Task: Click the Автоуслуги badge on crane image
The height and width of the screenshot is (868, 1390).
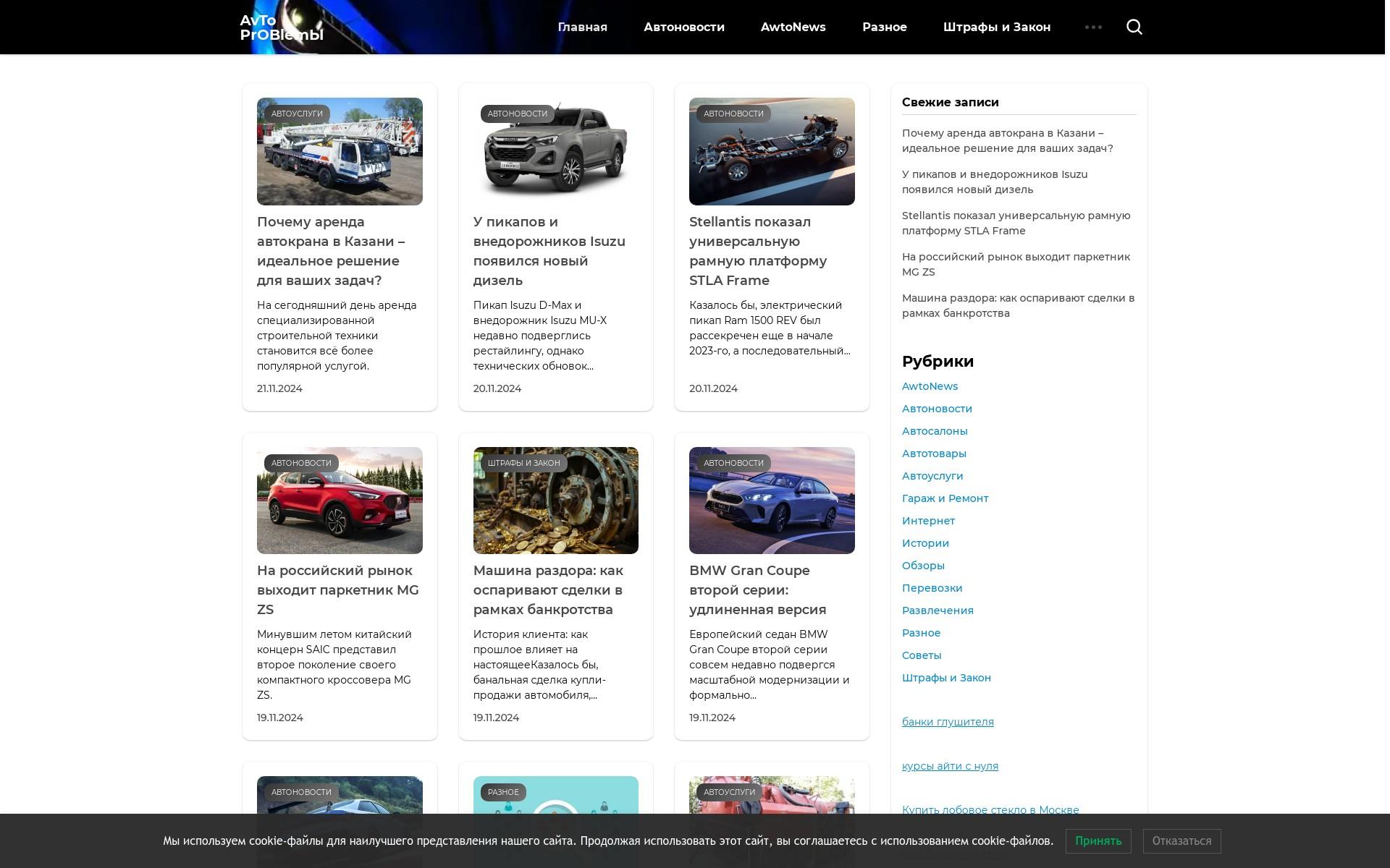Action: [x=297, y=114]
